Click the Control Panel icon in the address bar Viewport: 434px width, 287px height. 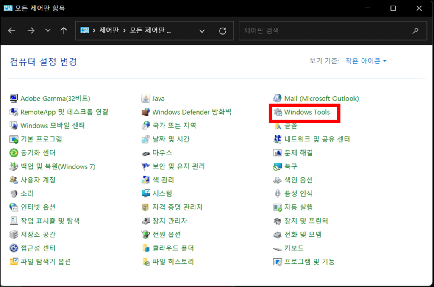[84, 30]
